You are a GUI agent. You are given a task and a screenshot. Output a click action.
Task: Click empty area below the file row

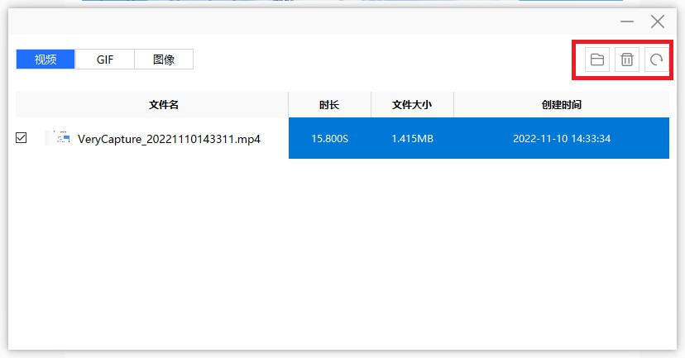click(342, 248)
